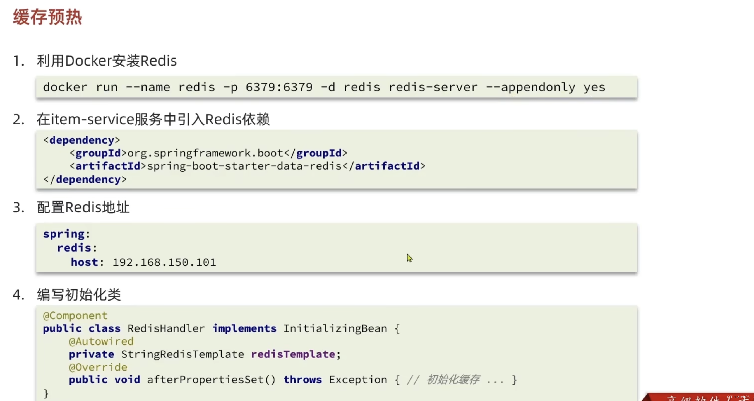Click the @Autowired annotation
Viewport: 754px width, 401px height.
[101, 341]
